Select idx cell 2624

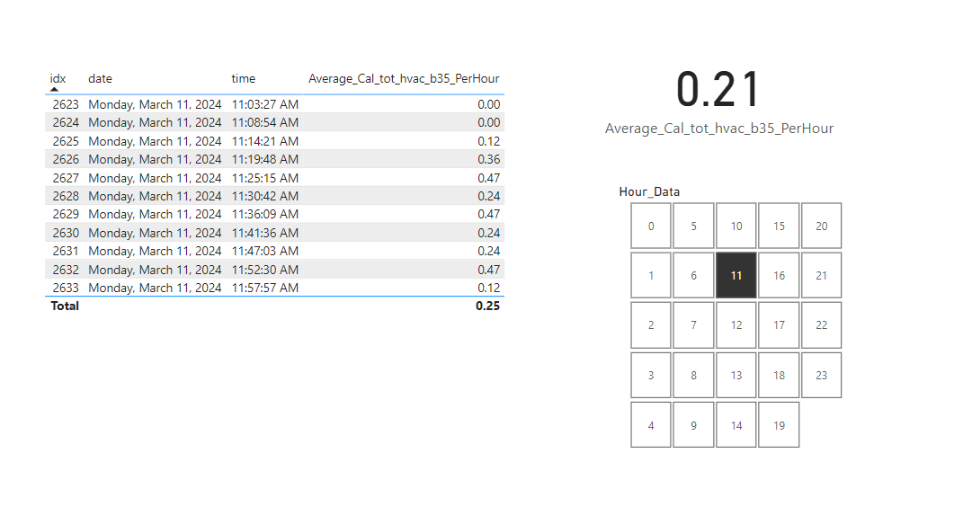(66, 123)
